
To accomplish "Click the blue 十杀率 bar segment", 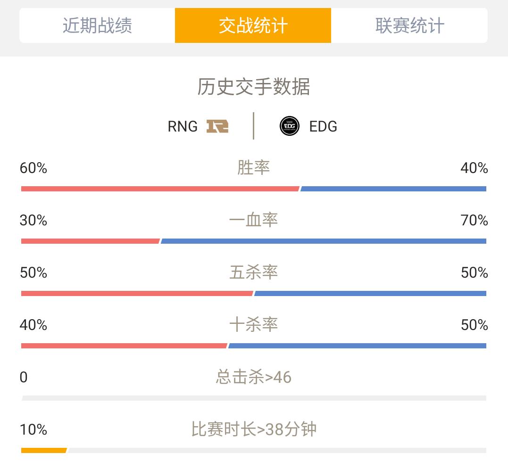I will click(358, 346).
